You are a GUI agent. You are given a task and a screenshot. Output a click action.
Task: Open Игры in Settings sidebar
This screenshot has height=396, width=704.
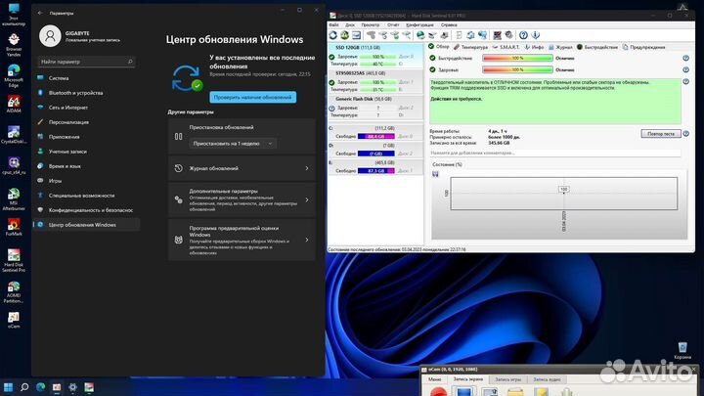87,181
